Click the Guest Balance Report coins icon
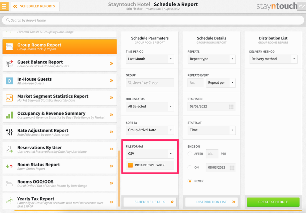The width and height of the screenshot is (306, 213). (x=9, y=64)
